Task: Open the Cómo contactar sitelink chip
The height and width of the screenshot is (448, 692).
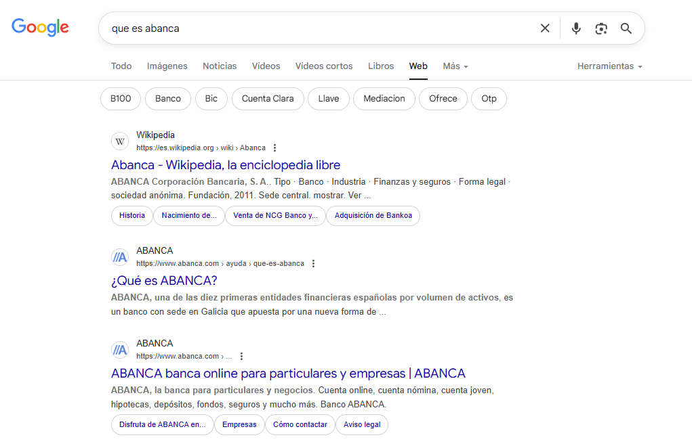Action: 300,425
